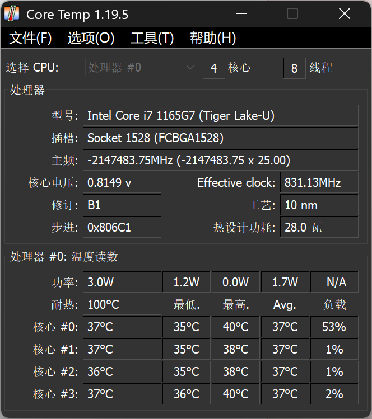Click the Socket 1528 socket field

point(220,138)
